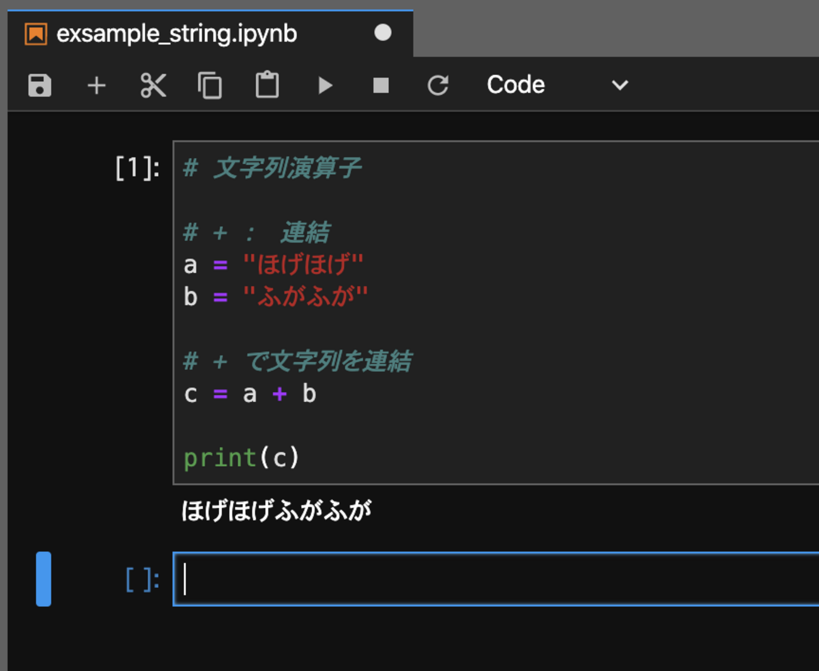The height and width of the screenshot is (671, 819).
Task: Paste a cell using the clipboard icon
Action: 267,85
